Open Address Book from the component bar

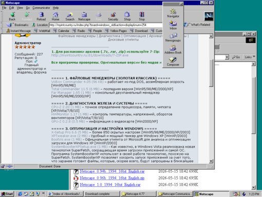pos(173,49)
